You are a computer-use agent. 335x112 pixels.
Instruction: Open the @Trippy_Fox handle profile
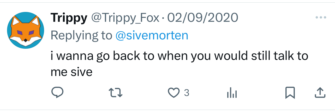click(125, 18)
